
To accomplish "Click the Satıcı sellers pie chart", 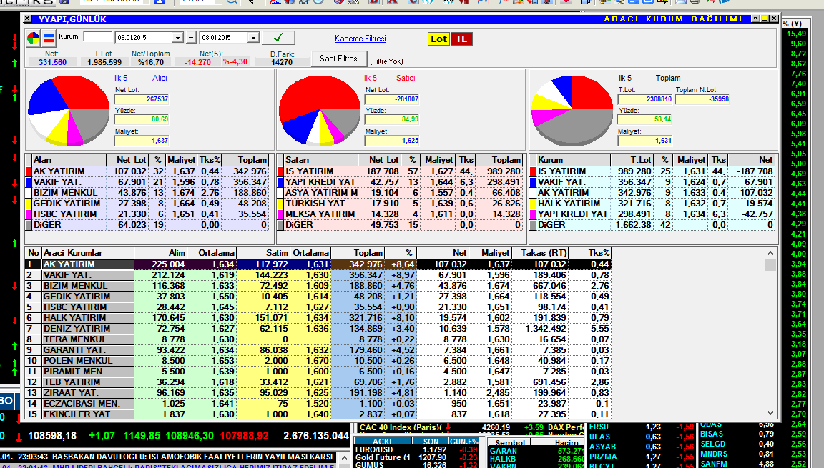I will pos(320,110).
